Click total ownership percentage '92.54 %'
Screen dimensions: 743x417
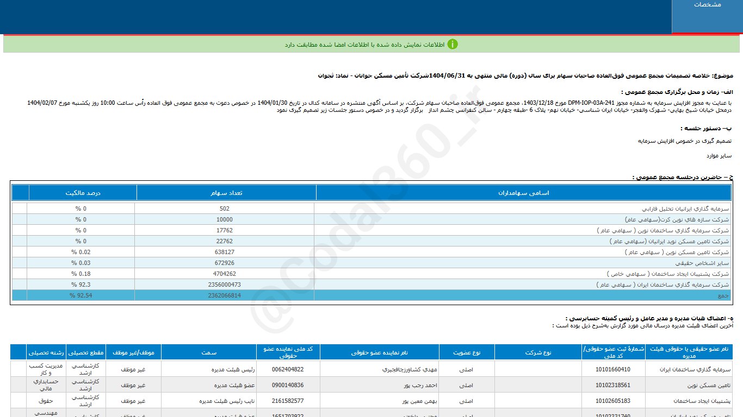tap(80, 295)
